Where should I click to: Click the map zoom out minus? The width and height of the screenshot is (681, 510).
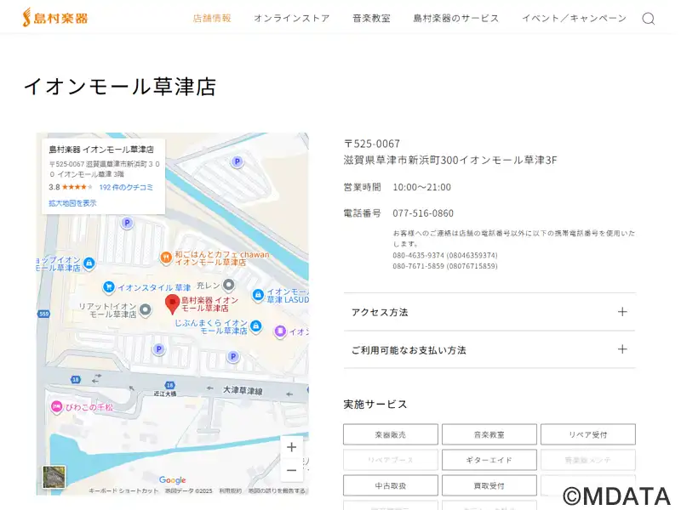click(x=291, y=470)
